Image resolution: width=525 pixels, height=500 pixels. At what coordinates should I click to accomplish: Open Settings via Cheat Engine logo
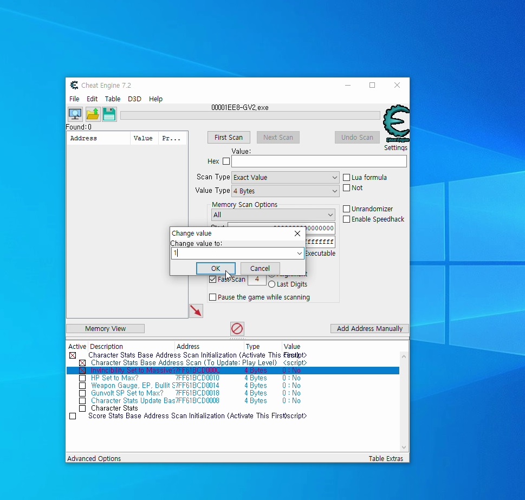[397, 123]
